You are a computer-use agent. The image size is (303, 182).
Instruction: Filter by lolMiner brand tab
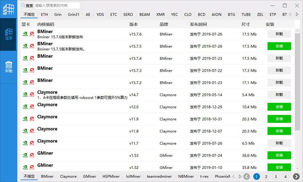click(133, 176)
